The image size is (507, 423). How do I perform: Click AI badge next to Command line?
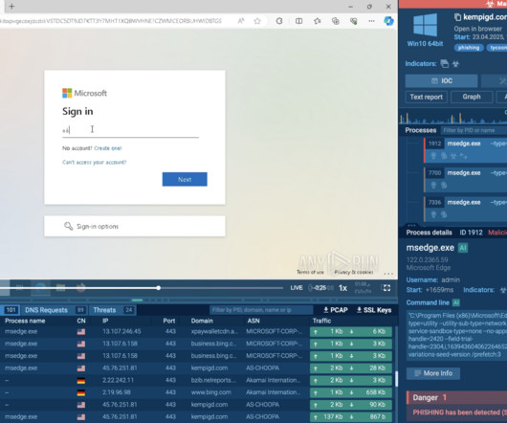[x=456, y=302]
